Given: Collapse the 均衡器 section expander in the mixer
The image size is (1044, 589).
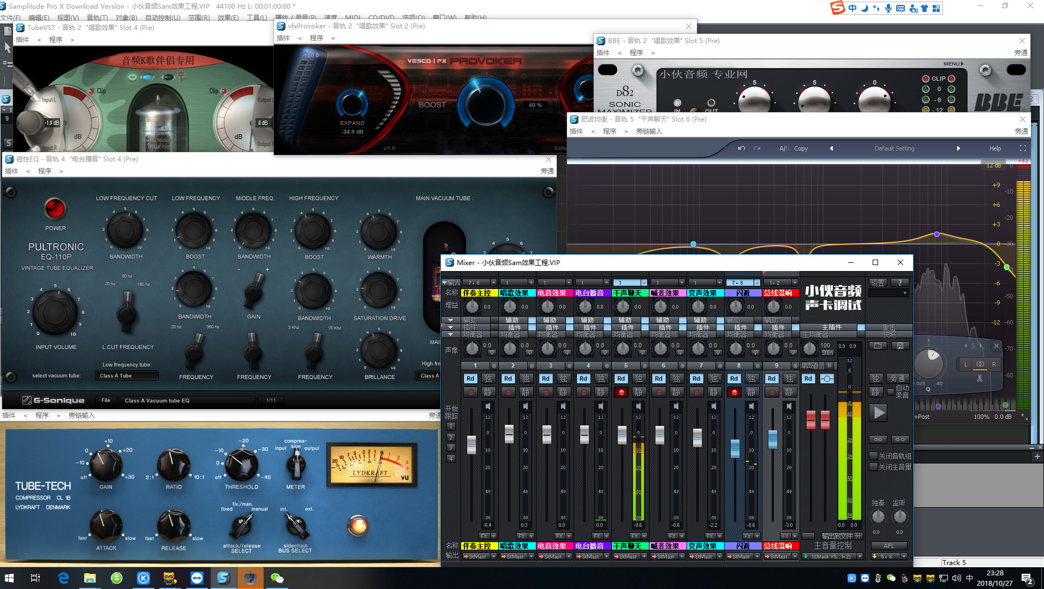Looking at the screenshot, I should point(451,334).
